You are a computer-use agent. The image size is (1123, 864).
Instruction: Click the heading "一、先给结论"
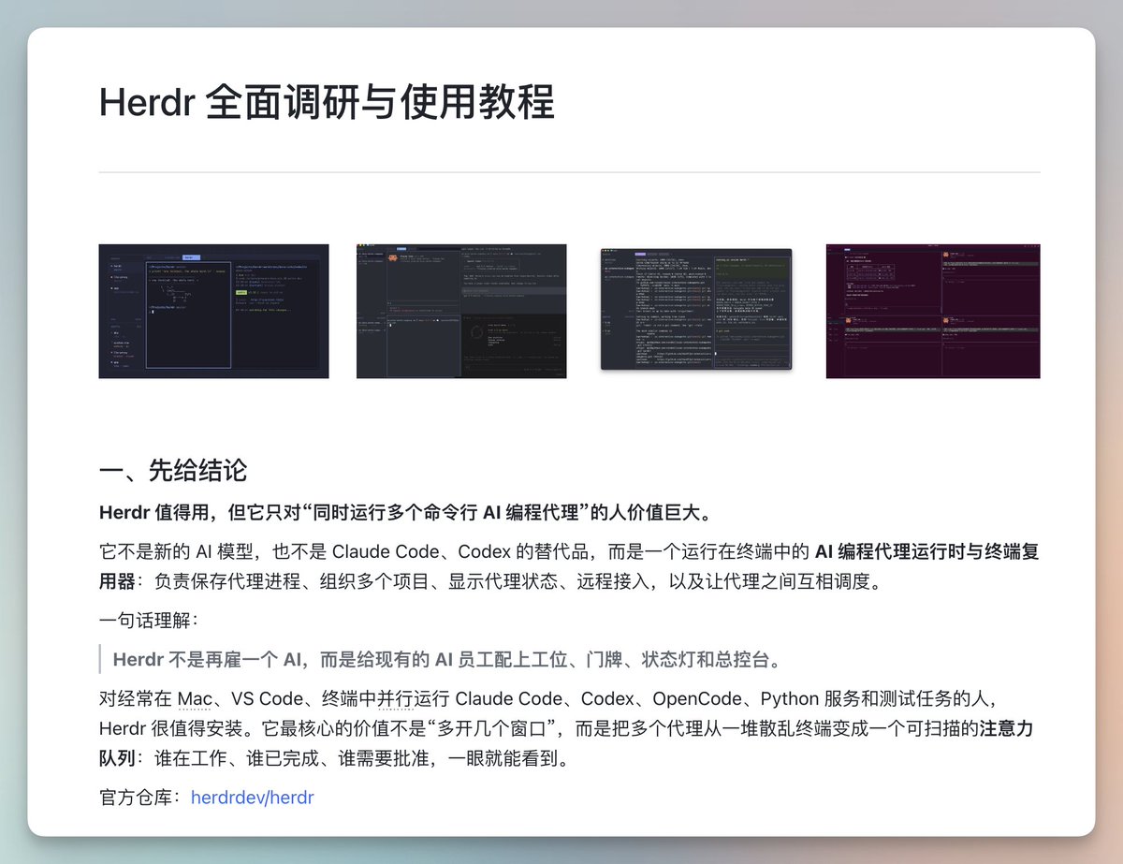coord(173,470)
